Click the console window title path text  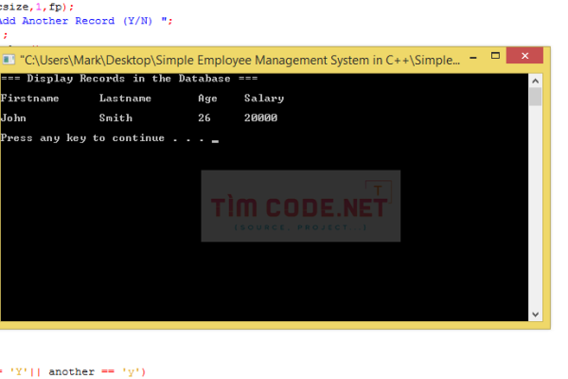pyautogui.click(x=240, y=60)
